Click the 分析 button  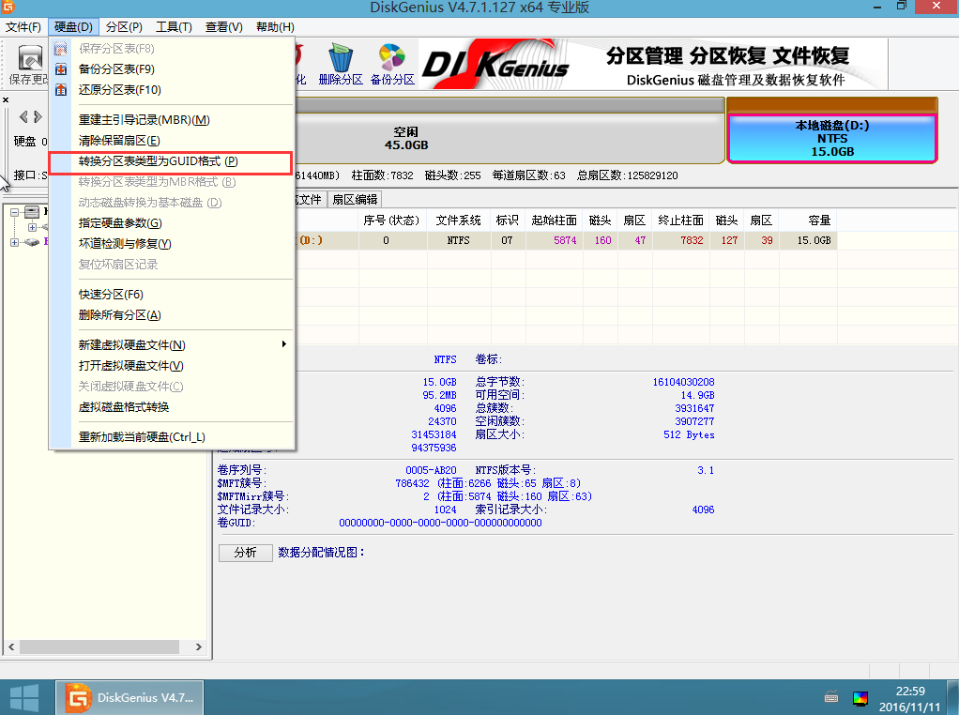(x=245, y=553)
